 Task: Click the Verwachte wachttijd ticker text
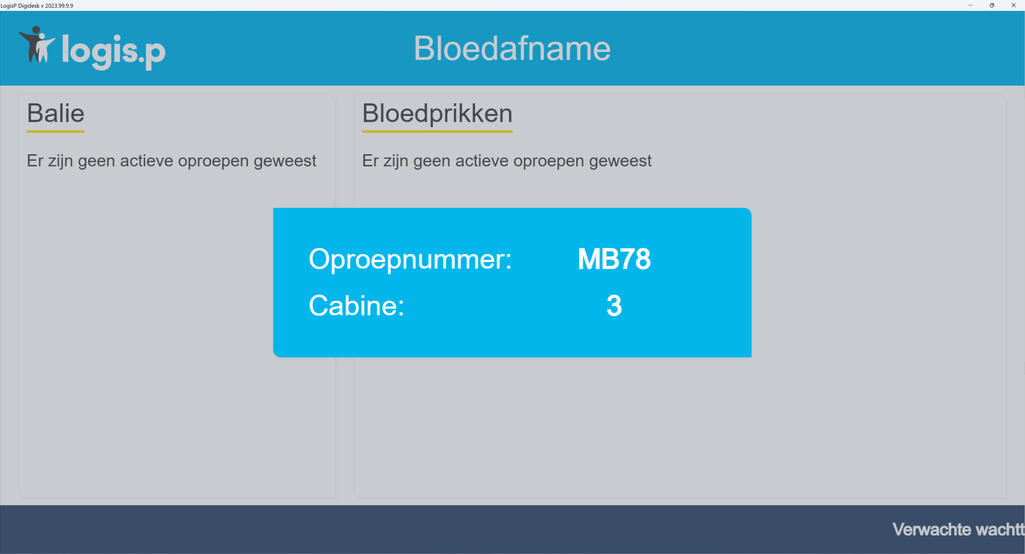tap(957, 529)
